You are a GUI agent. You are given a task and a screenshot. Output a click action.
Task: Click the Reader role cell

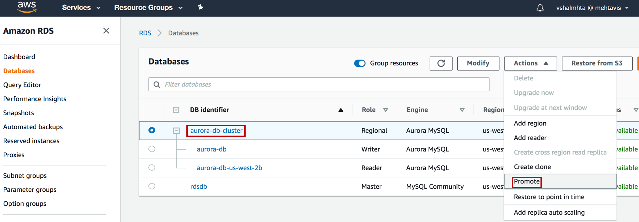coord(372,168)
